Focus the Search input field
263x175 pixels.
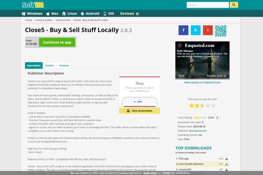208,5
